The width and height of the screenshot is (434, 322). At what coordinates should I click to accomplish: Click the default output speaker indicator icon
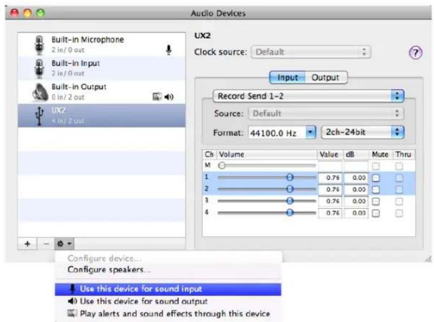point(169,97)
